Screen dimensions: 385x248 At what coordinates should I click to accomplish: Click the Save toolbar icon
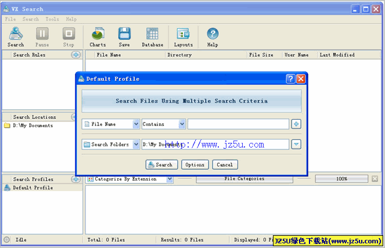tap(124, 37)
